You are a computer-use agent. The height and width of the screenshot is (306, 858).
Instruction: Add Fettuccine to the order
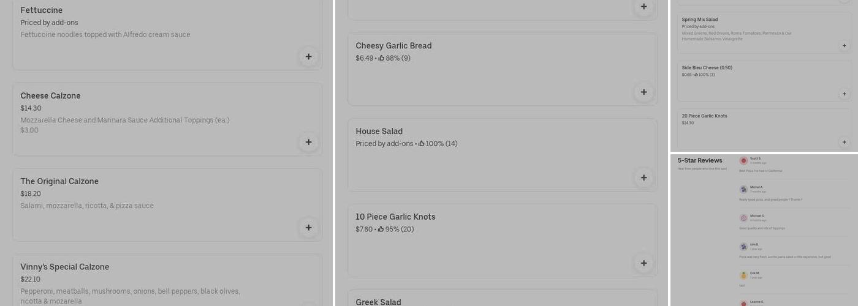(308, 57)
